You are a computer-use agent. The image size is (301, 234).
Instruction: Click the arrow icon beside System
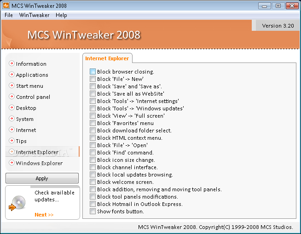coord(12,119)
